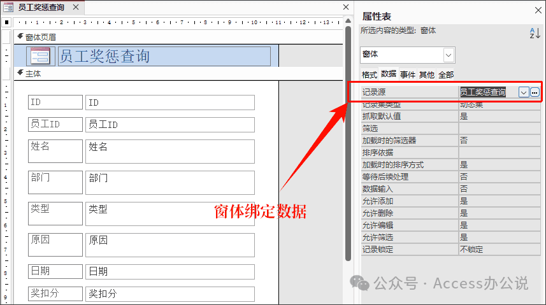Select the 类型 label control

tap(55, 213)
